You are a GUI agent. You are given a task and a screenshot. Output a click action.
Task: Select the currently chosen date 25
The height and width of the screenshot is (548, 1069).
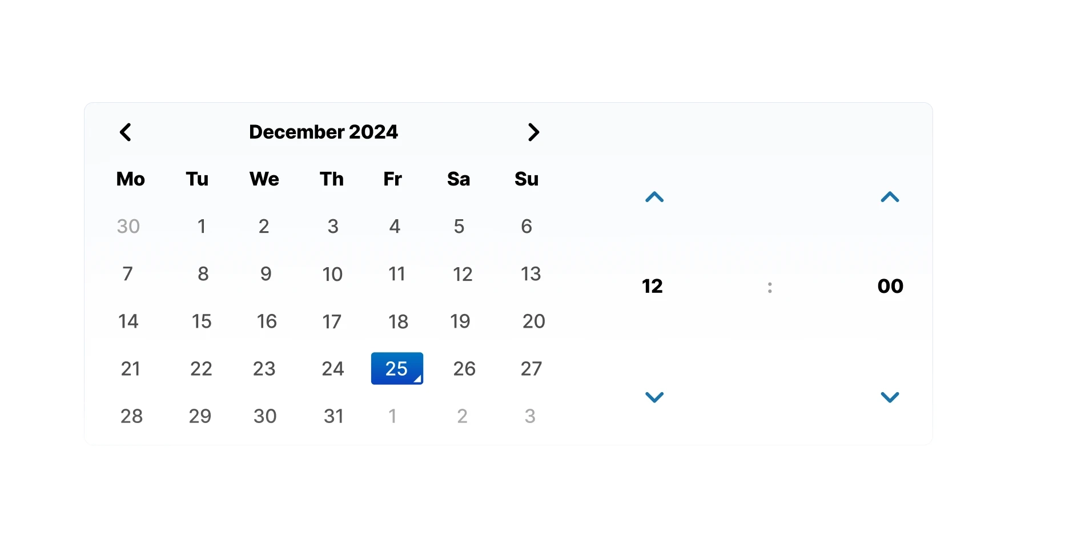click(x=397, y=368)
